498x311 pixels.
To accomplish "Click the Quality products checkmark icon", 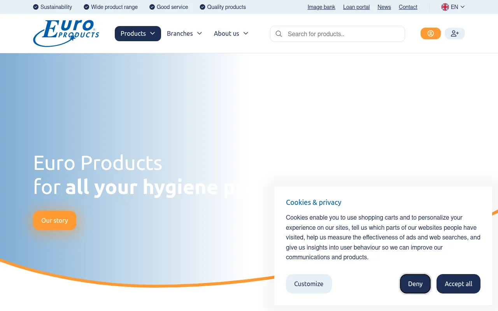I will 202,7.
